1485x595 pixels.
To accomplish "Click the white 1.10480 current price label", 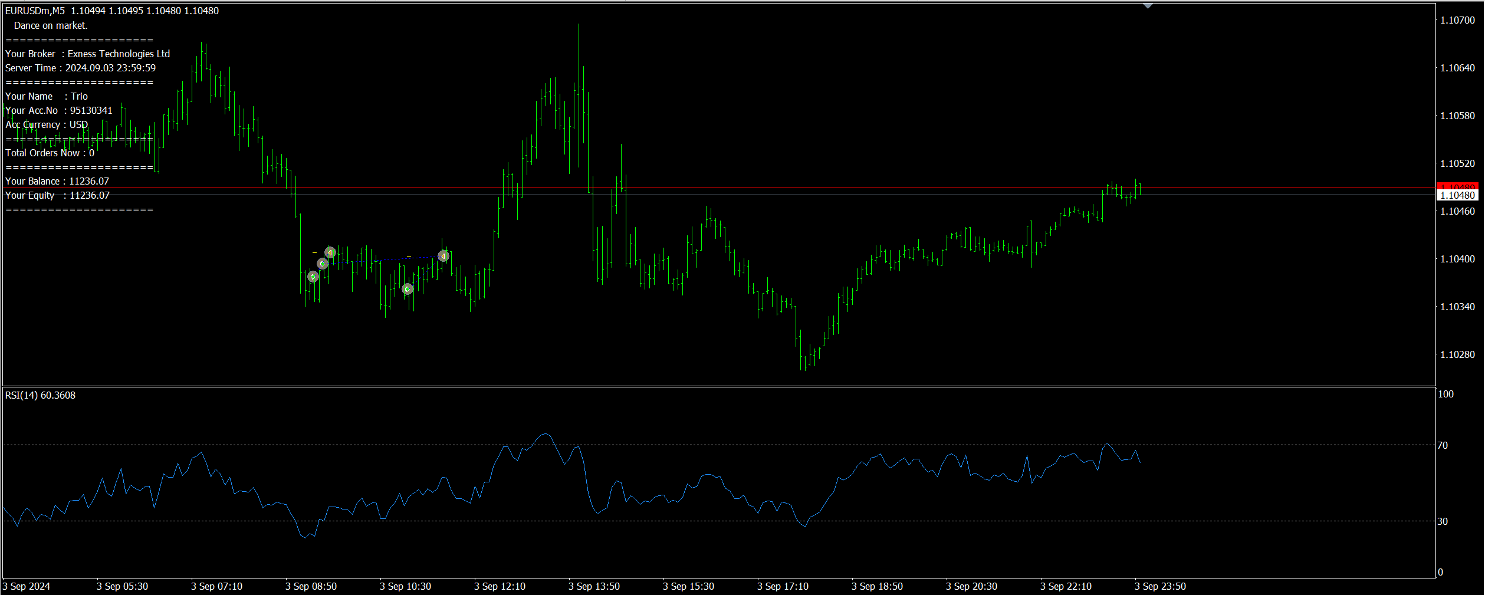I will click(1457, 195).
